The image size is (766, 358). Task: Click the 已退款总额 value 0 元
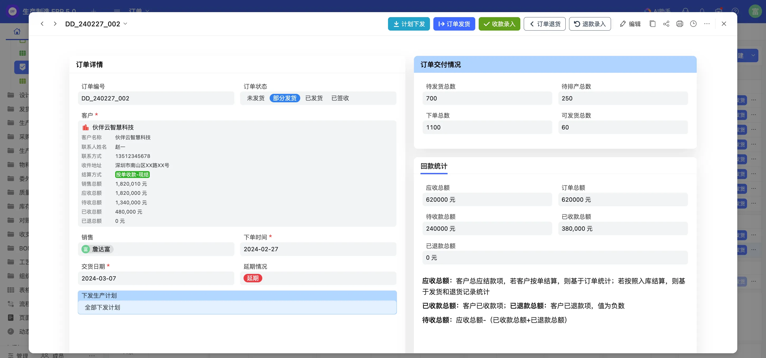tap(555, 258)
